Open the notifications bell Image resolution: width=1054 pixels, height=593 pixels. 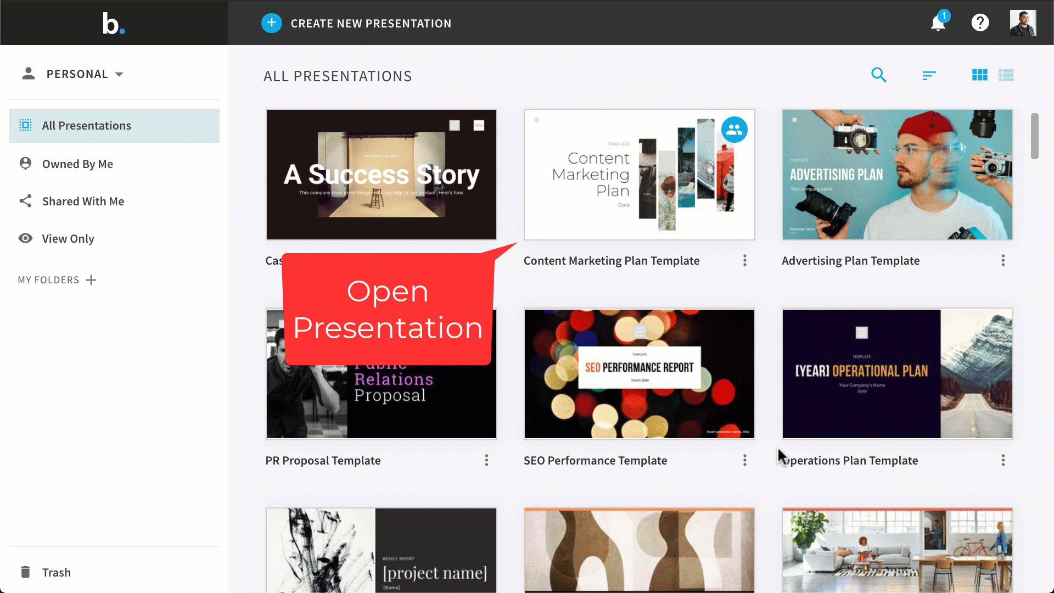click(938, 23)
